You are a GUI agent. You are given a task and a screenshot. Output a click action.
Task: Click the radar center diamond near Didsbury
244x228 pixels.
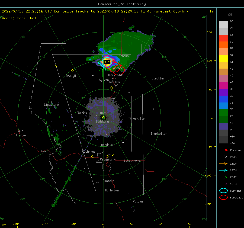click(104, 118)
